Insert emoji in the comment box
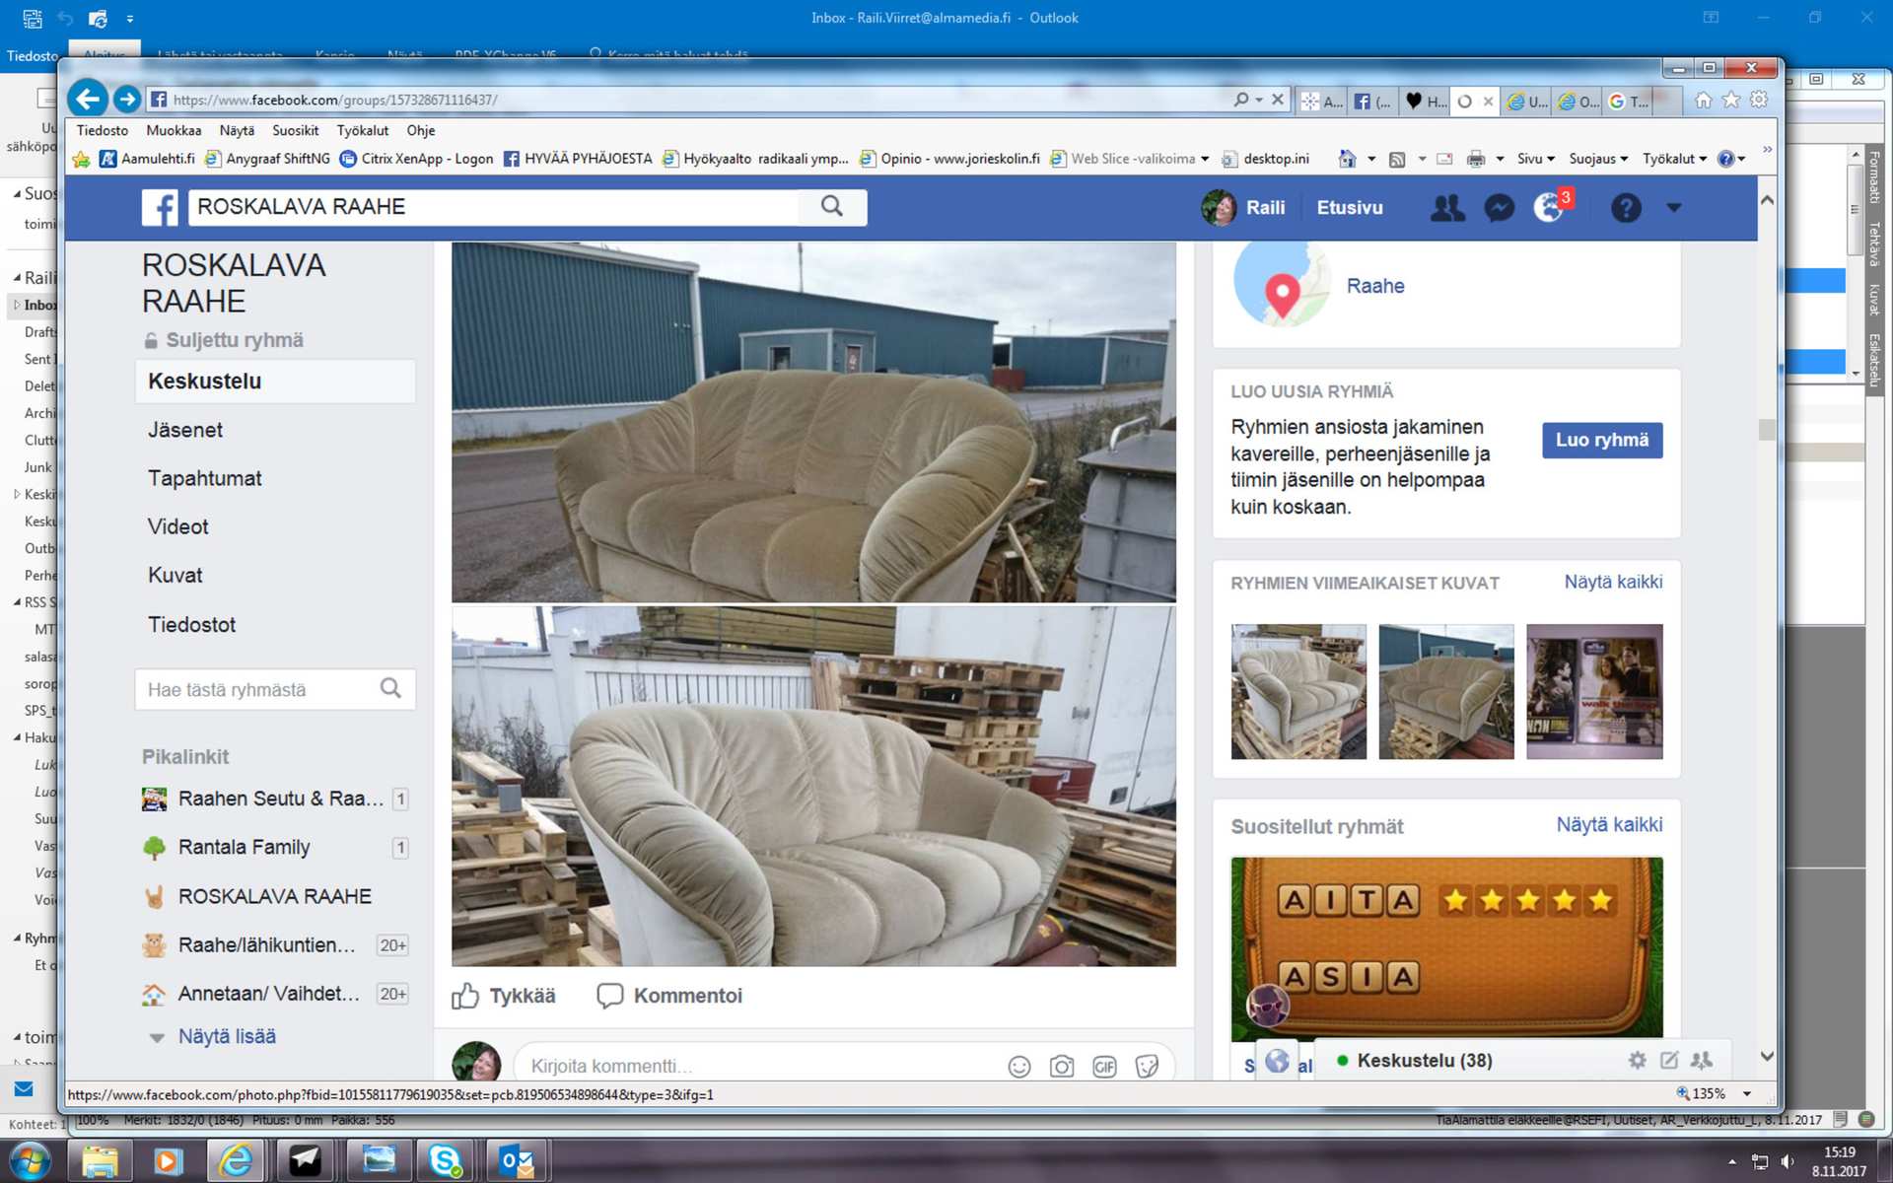 [x=1019, y=1067]
